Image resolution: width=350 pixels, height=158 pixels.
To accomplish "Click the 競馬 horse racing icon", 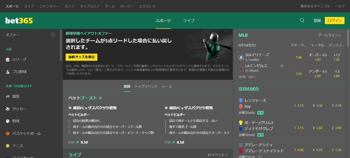I will click(x=8, y=96).
